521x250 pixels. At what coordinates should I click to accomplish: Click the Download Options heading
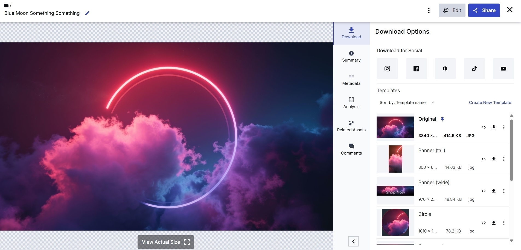coord(402,31)
